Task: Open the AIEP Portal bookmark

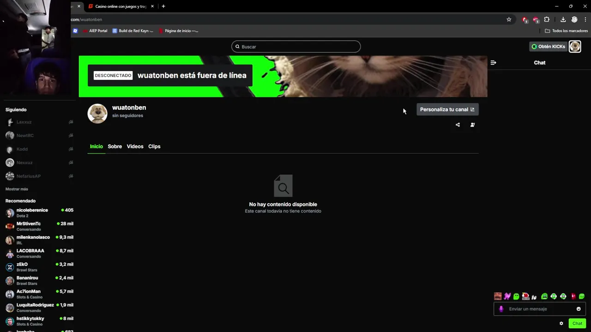Action: pyautogui.click(x=95, y=31)
